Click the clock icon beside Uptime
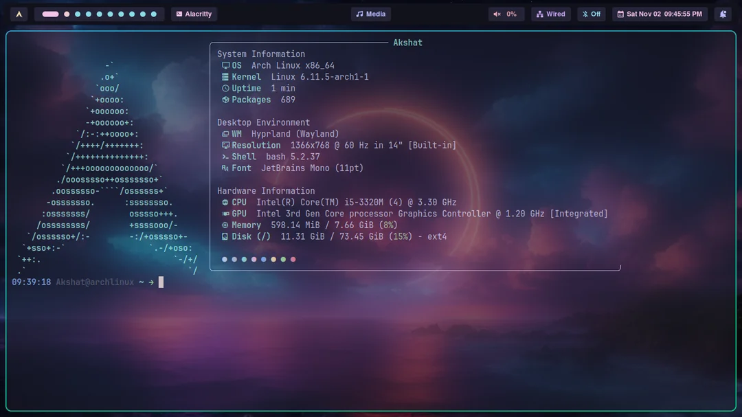Viewport: 742px width, 417px height. 225,89
